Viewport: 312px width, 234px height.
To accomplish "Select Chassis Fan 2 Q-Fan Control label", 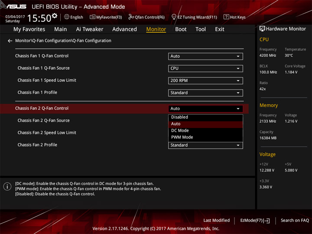I will click(42, 108).
